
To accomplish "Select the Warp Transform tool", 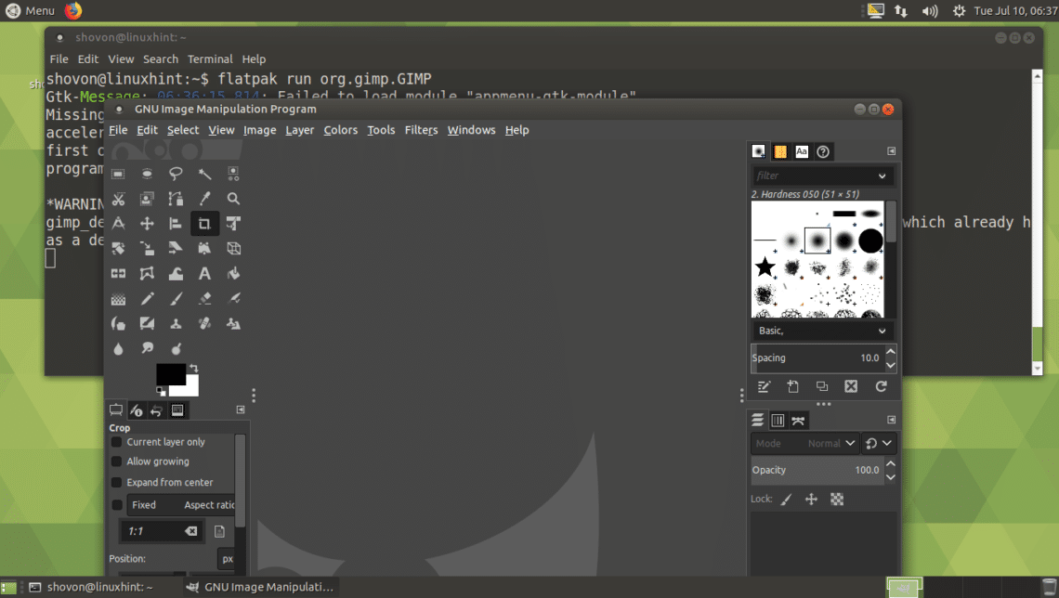I will pos(176,273).
